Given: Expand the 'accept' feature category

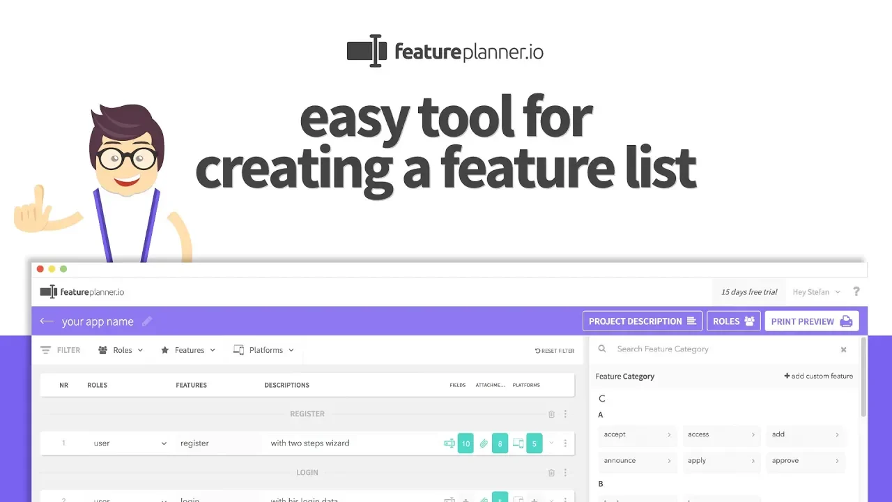Looking at the screenshot, I should [x=638, y=434].
